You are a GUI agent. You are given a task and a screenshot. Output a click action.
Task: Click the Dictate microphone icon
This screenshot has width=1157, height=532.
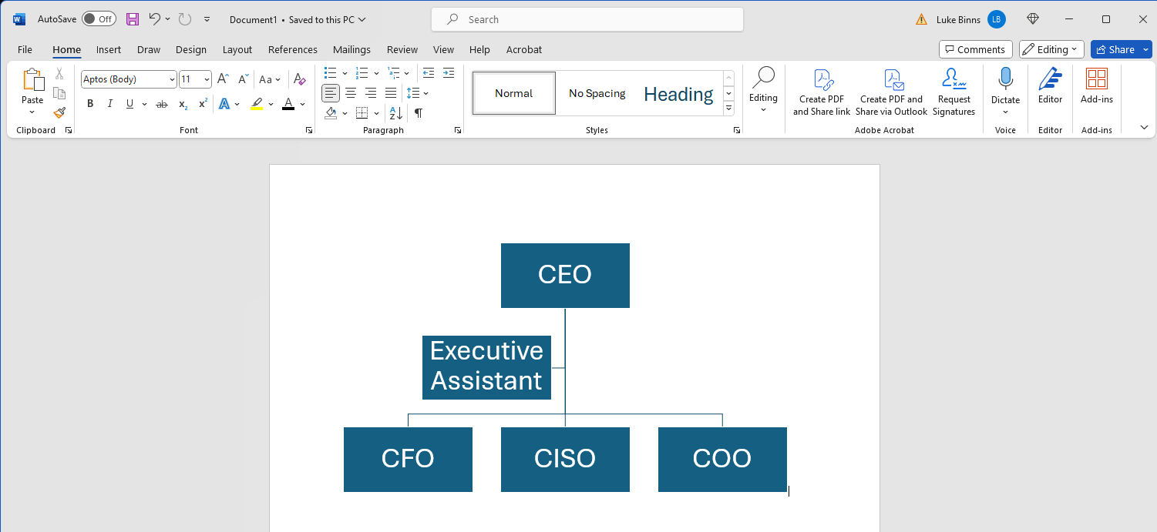[x=1005, y=79]
